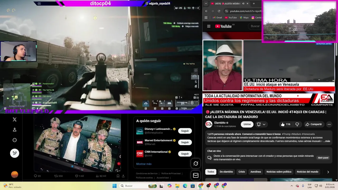Expand description with '...más'

327,141
